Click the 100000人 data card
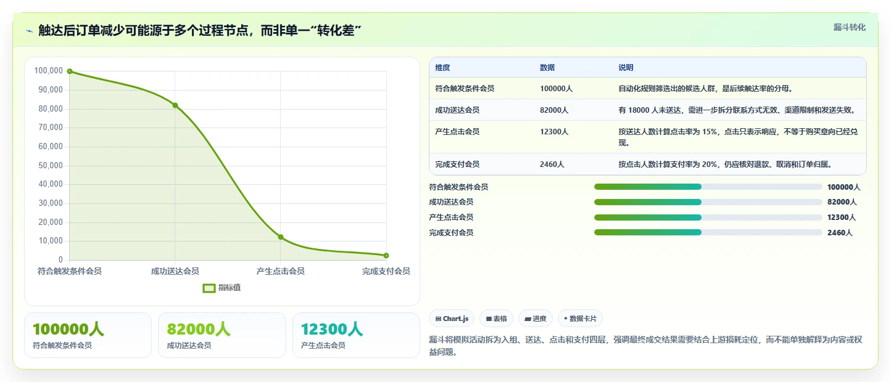891x382 pixels. click(88, 335)
